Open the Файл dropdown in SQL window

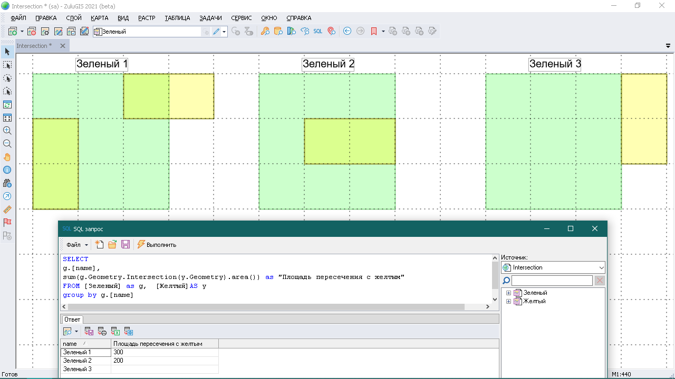pos(76,245)
